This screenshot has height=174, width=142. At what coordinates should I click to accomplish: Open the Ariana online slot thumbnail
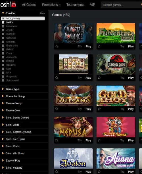pos(116,158)
